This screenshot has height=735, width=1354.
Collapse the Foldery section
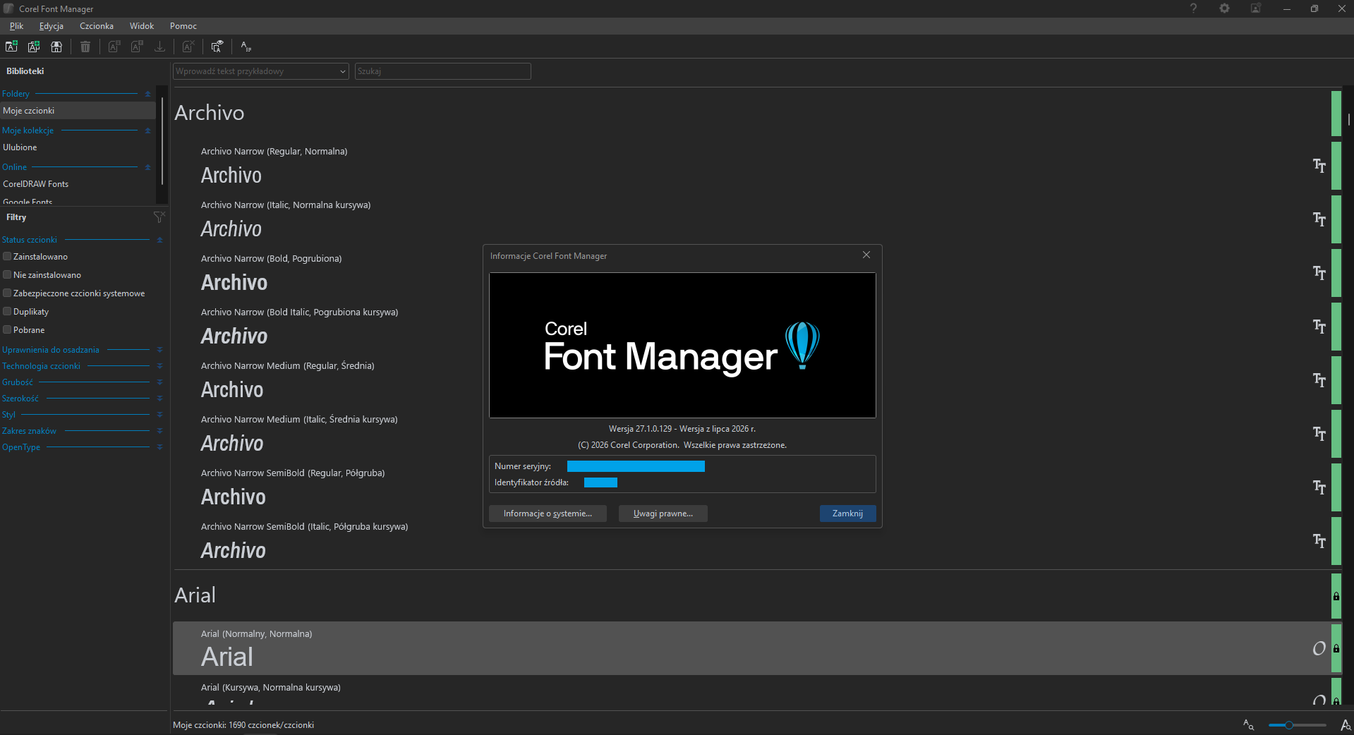pyautogui.click(x=147, y=94)
